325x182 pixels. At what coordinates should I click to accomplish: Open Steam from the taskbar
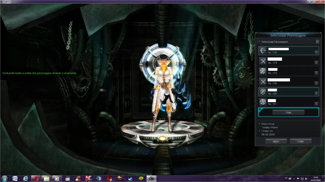click(x=130, y=179)
